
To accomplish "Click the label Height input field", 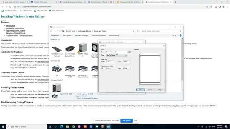I will pyautogui.click(x=126, y=62).
